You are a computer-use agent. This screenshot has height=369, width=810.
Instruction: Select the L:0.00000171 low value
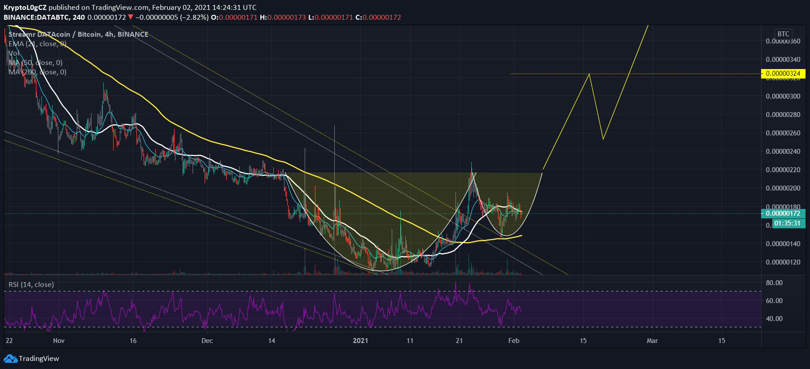pyautogui.click(x=330, y=17)
